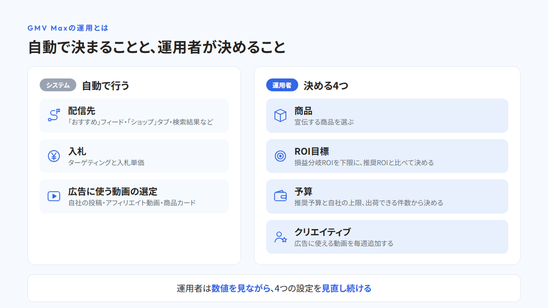Click the text 4つの設定を in the footer
Image resolution: width=548 pixels, height=308 pixels.
pyautogui.click(x=298, y=288)
